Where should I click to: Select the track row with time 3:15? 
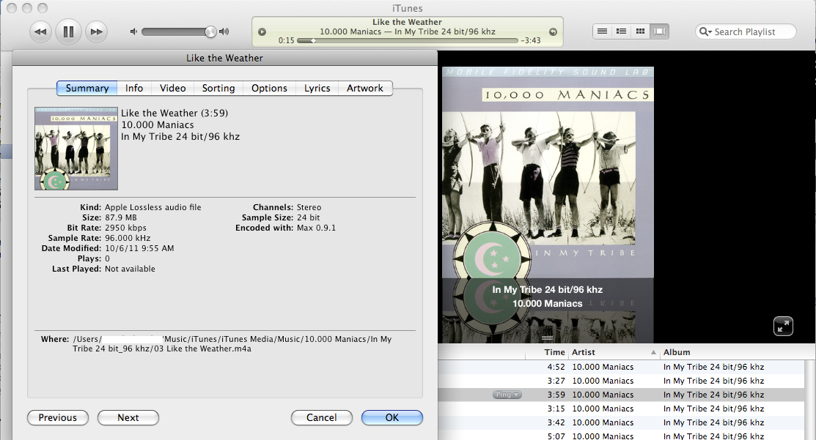point(621,409)
